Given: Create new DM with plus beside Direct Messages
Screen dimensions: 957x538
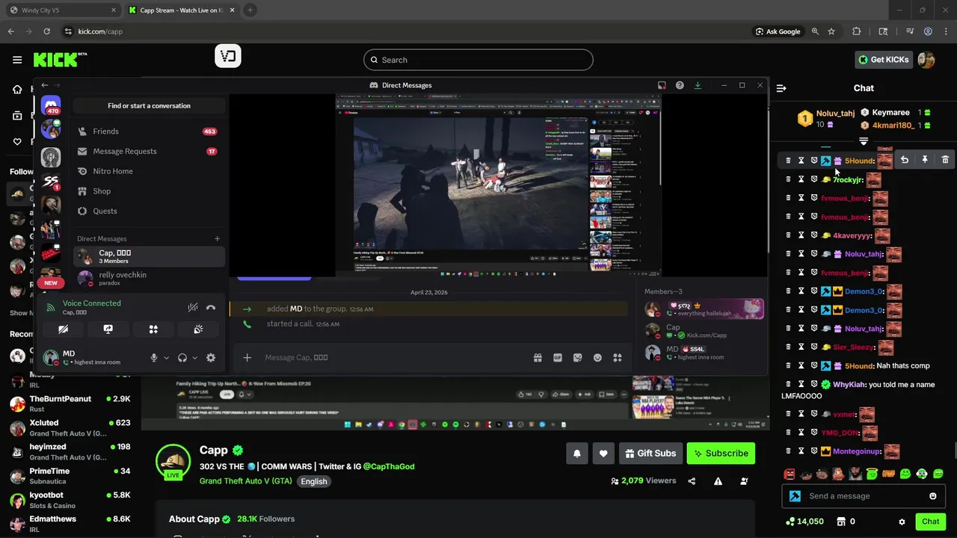Looking at the screenshot, I should pos(217,239).
